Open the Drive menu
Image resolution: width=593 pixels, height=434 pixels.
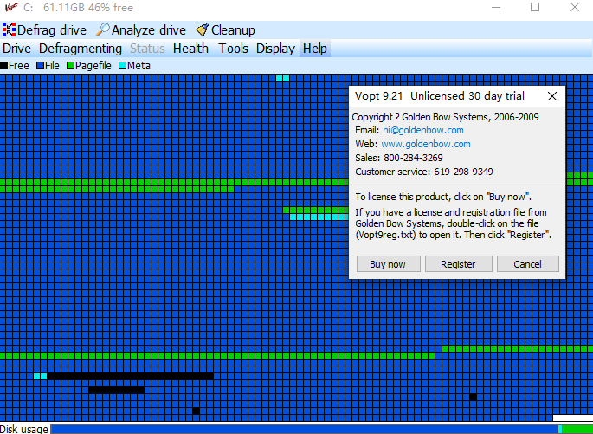point(16,49)
